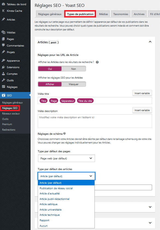This screenshot has height=230, width=160.
Task: Click the Séparateur variable tag
Action: point(67,101)
